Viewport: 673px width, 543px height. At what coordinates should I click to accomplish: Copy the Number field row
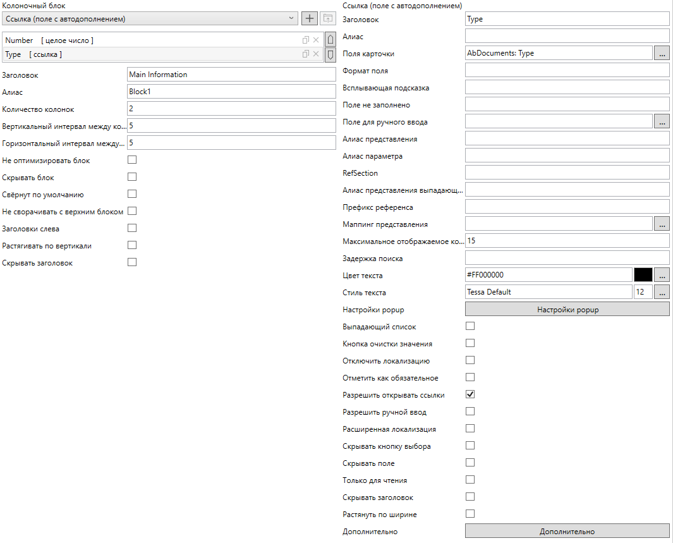306,40
